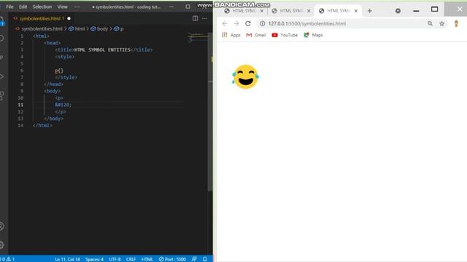
Task: Open Source Control in the activity bar
Action: (x=1, y=57)
